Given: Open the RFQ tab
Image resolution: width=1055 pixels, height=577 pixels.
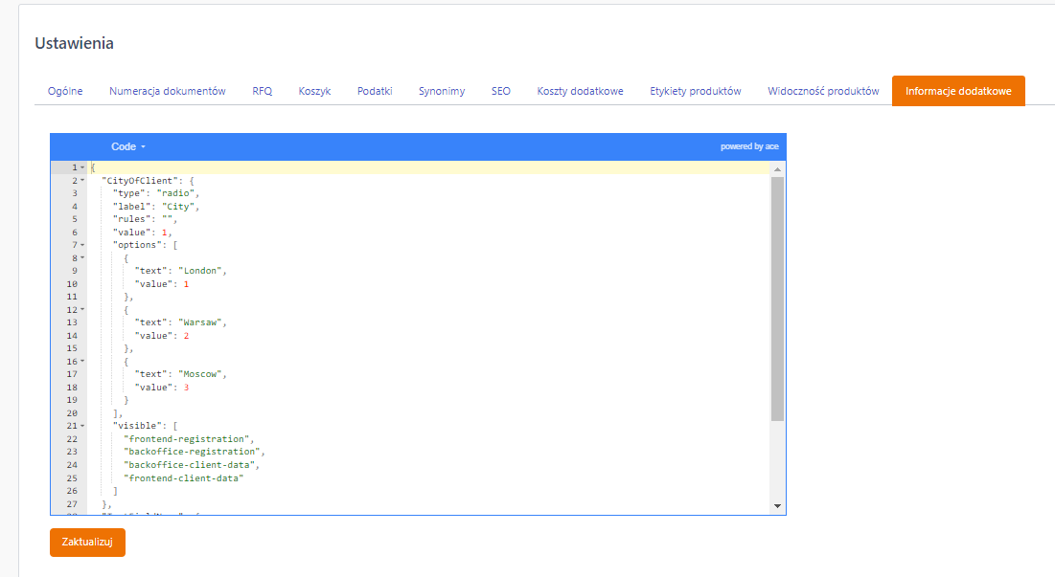Looking at the screenshot, I should coord(263,91).
